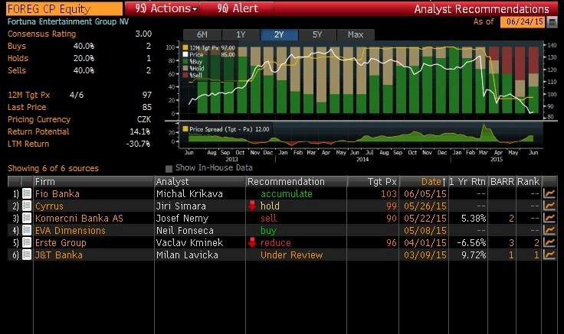Open the Fio Banka firm link
Viewport: 564px width, 334px height.
(x=57, y=194)
